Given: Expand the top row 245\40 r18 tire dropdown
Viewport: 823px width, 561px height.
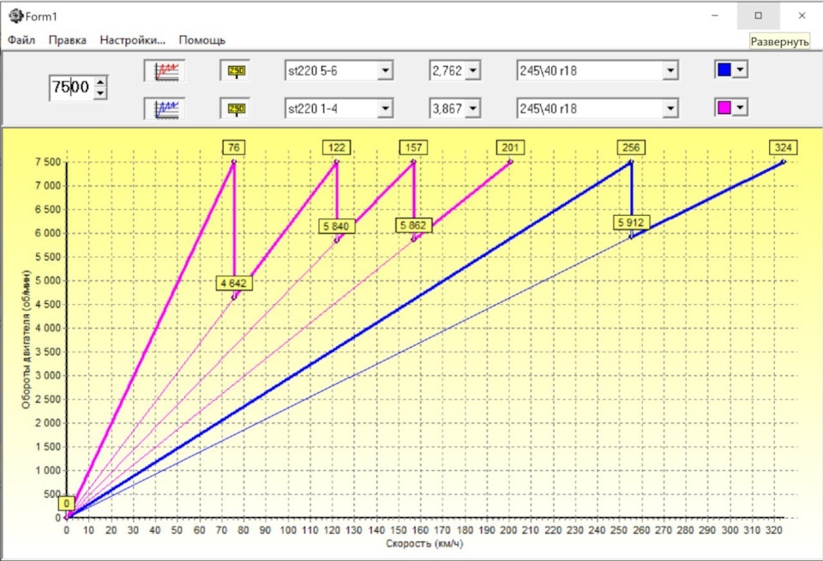Looking at the screenshot, I should tap(670, 70).
